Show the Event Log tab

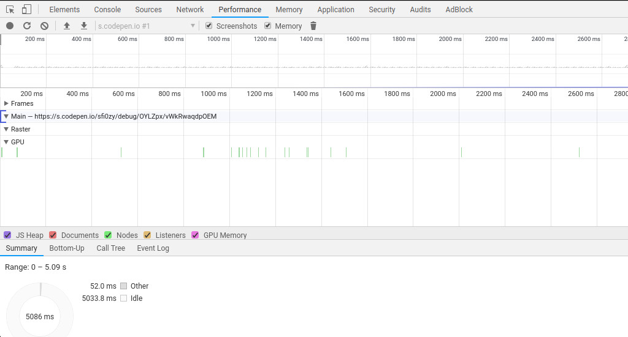tap(153, 248)
